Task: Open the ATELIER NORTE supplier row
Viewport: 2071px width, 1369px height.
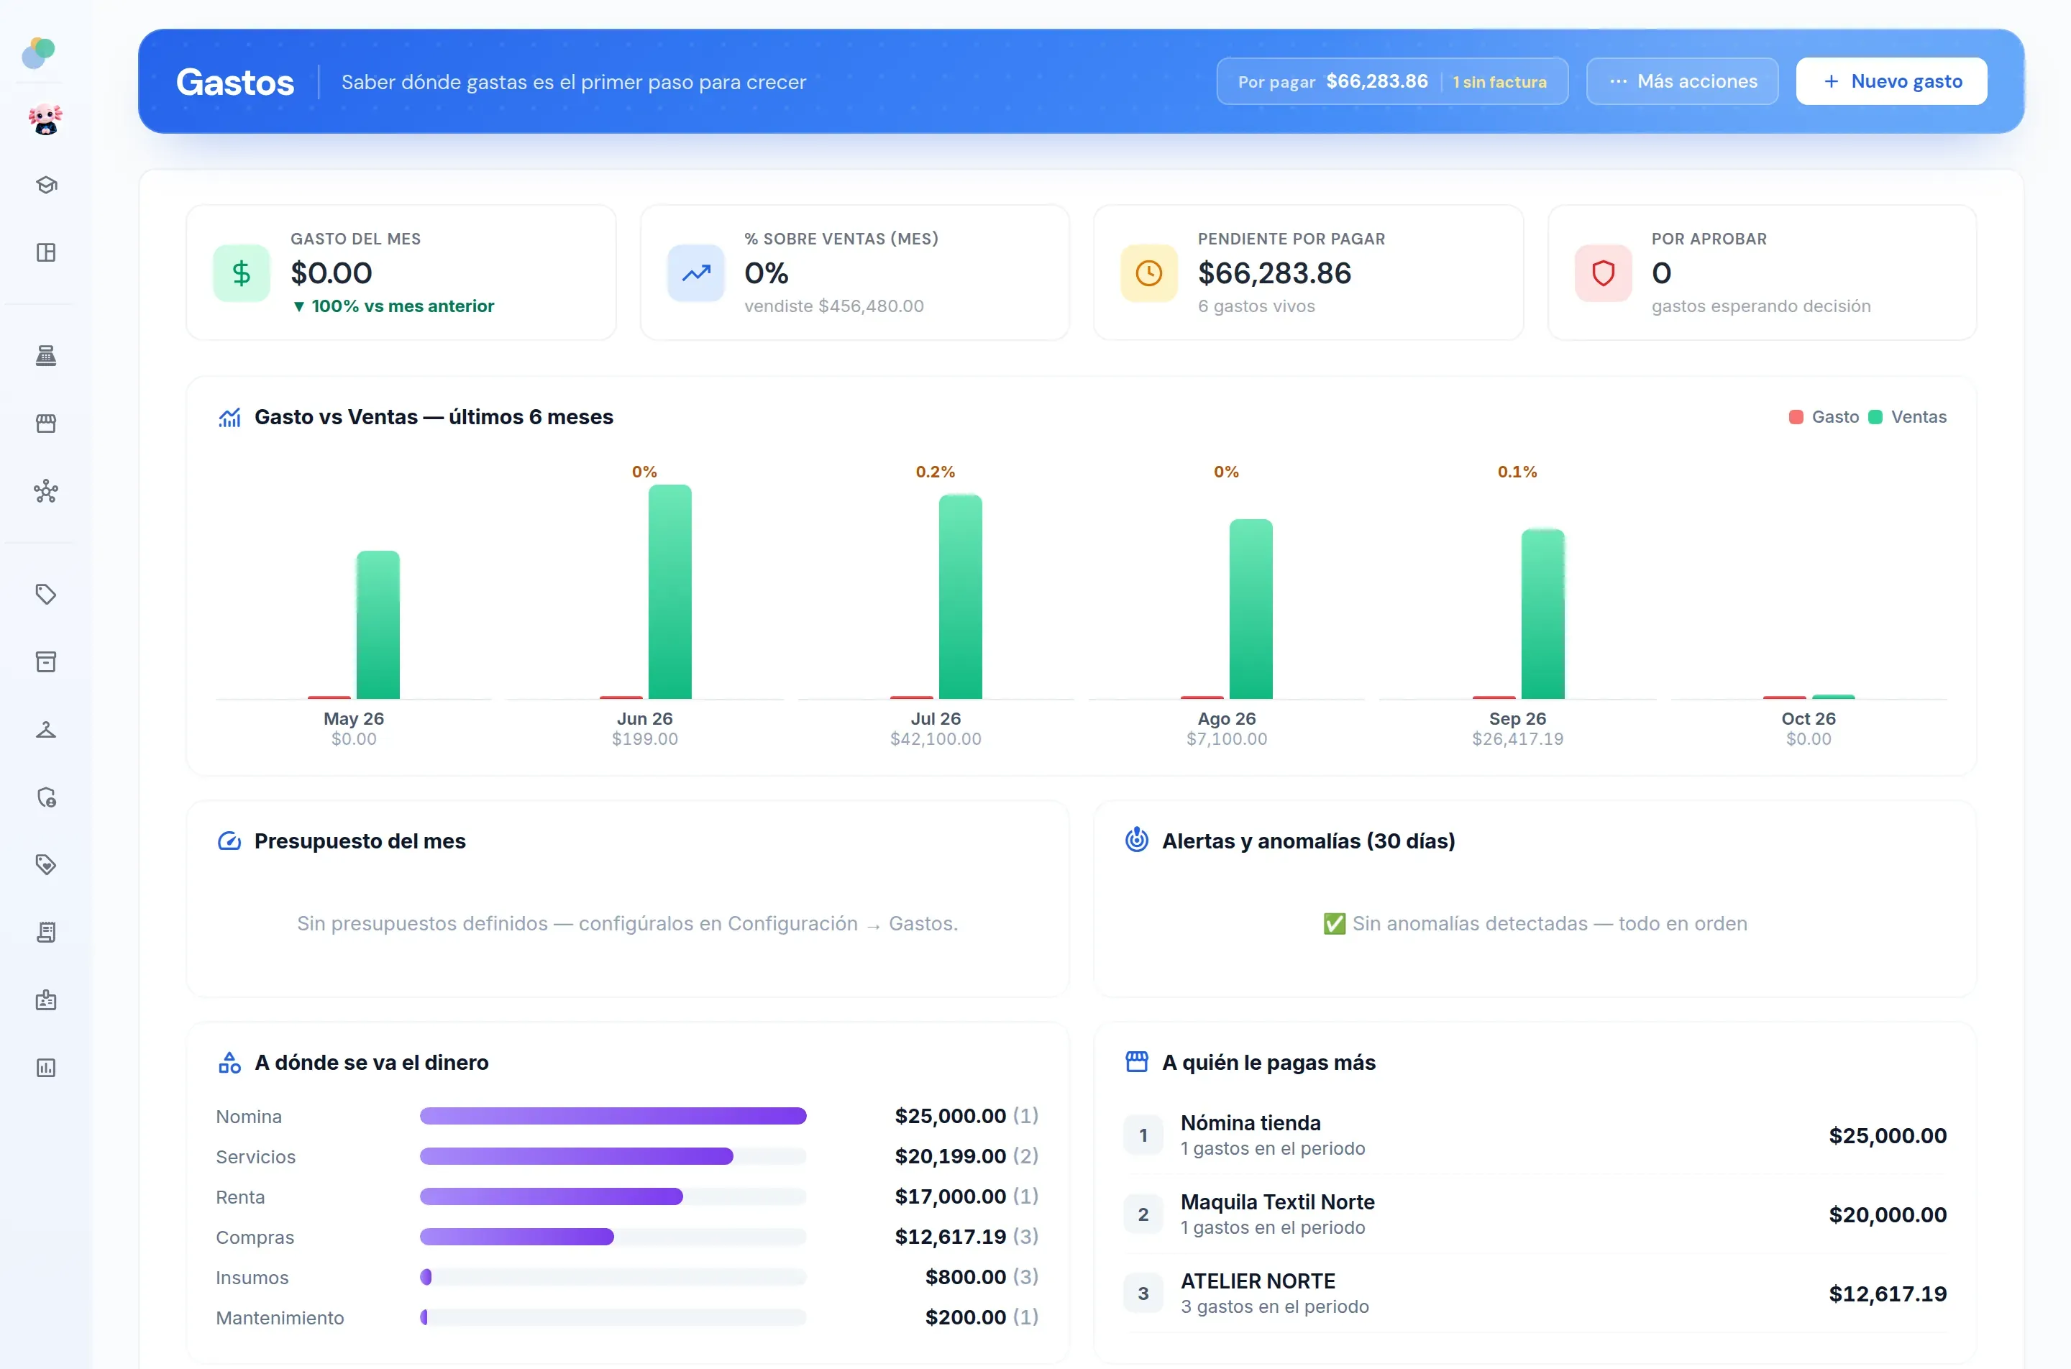Action: pyautogui.click(x=1535, y=1293)
